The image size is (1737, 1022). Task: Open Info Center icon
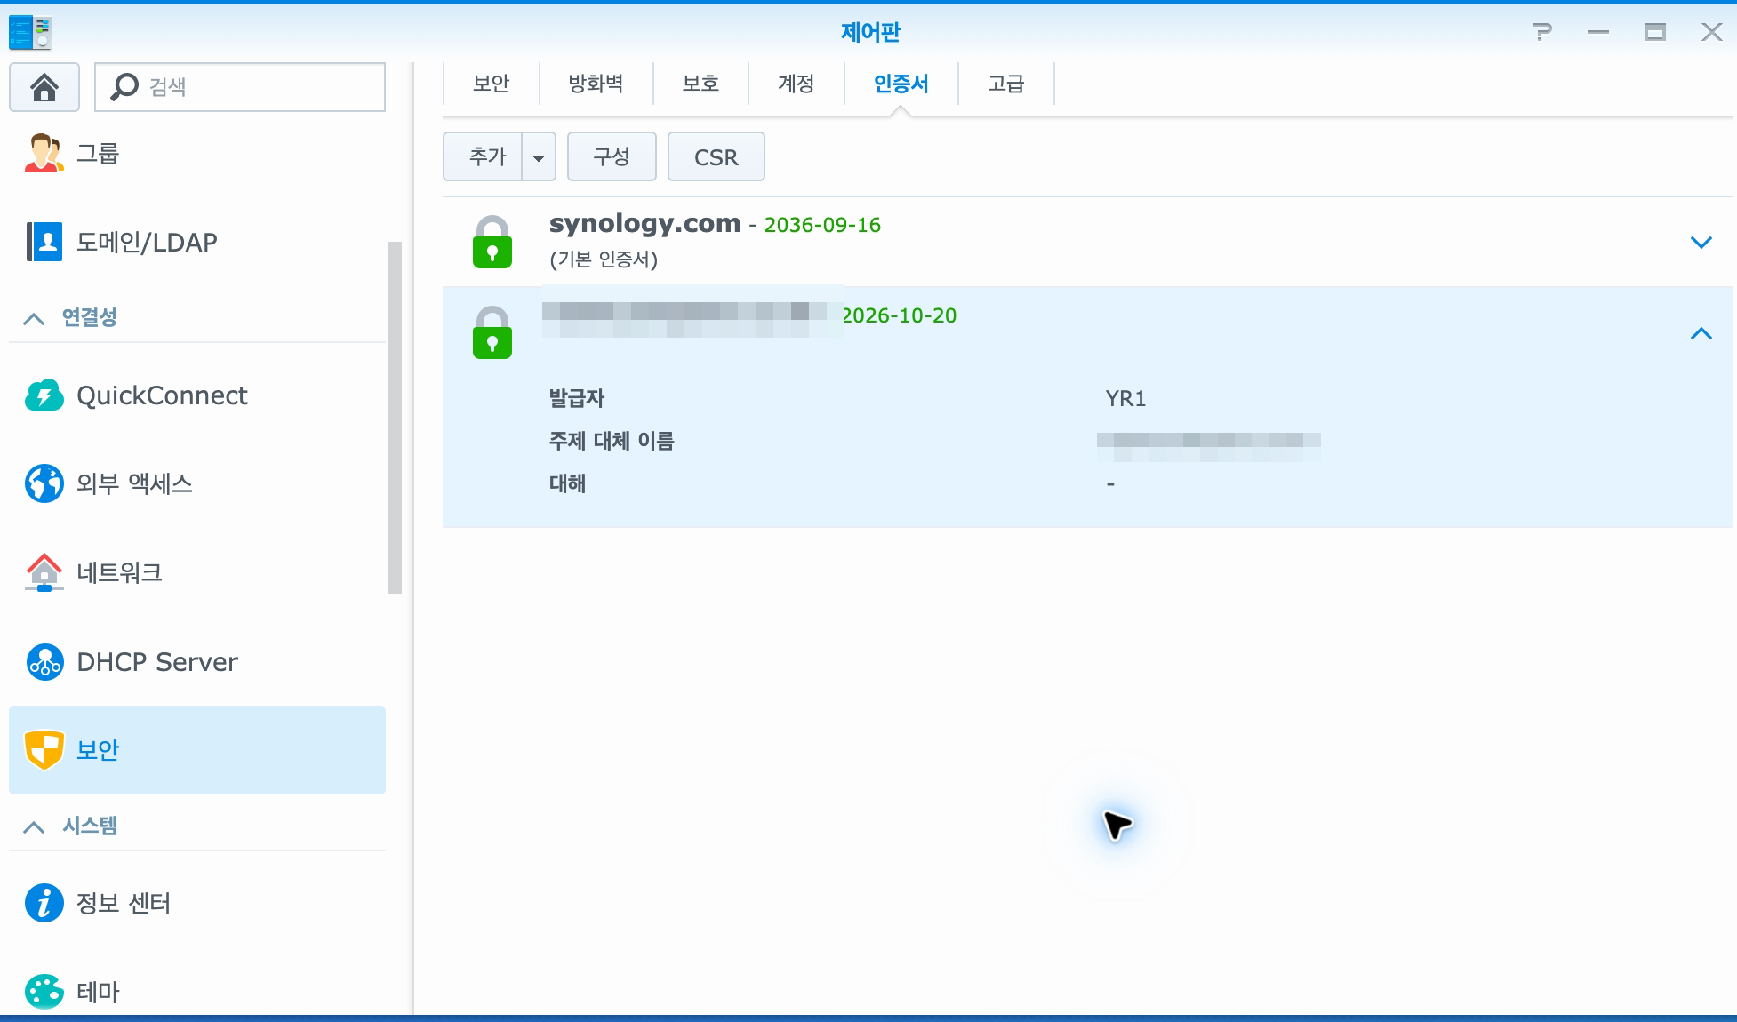(44, 903)
